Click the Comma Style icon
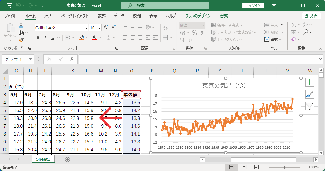 (202, 33)
